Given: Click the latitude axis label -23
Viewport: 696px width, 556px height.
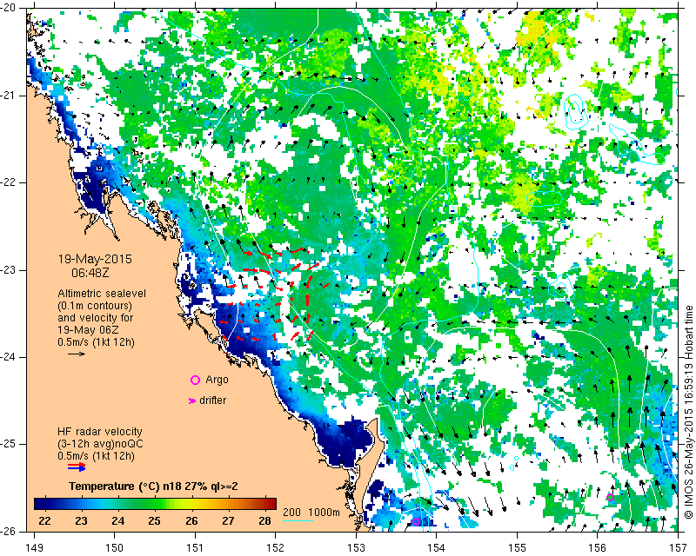Looking at the screenshot, I should [x=10, y=270].
